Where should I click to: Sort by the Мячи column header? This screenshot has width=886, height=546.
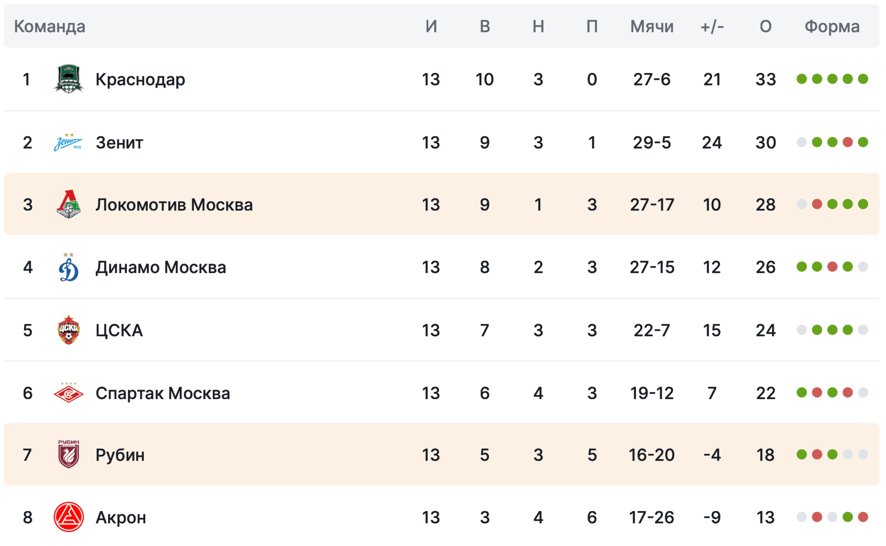click(x=652, y=26)
